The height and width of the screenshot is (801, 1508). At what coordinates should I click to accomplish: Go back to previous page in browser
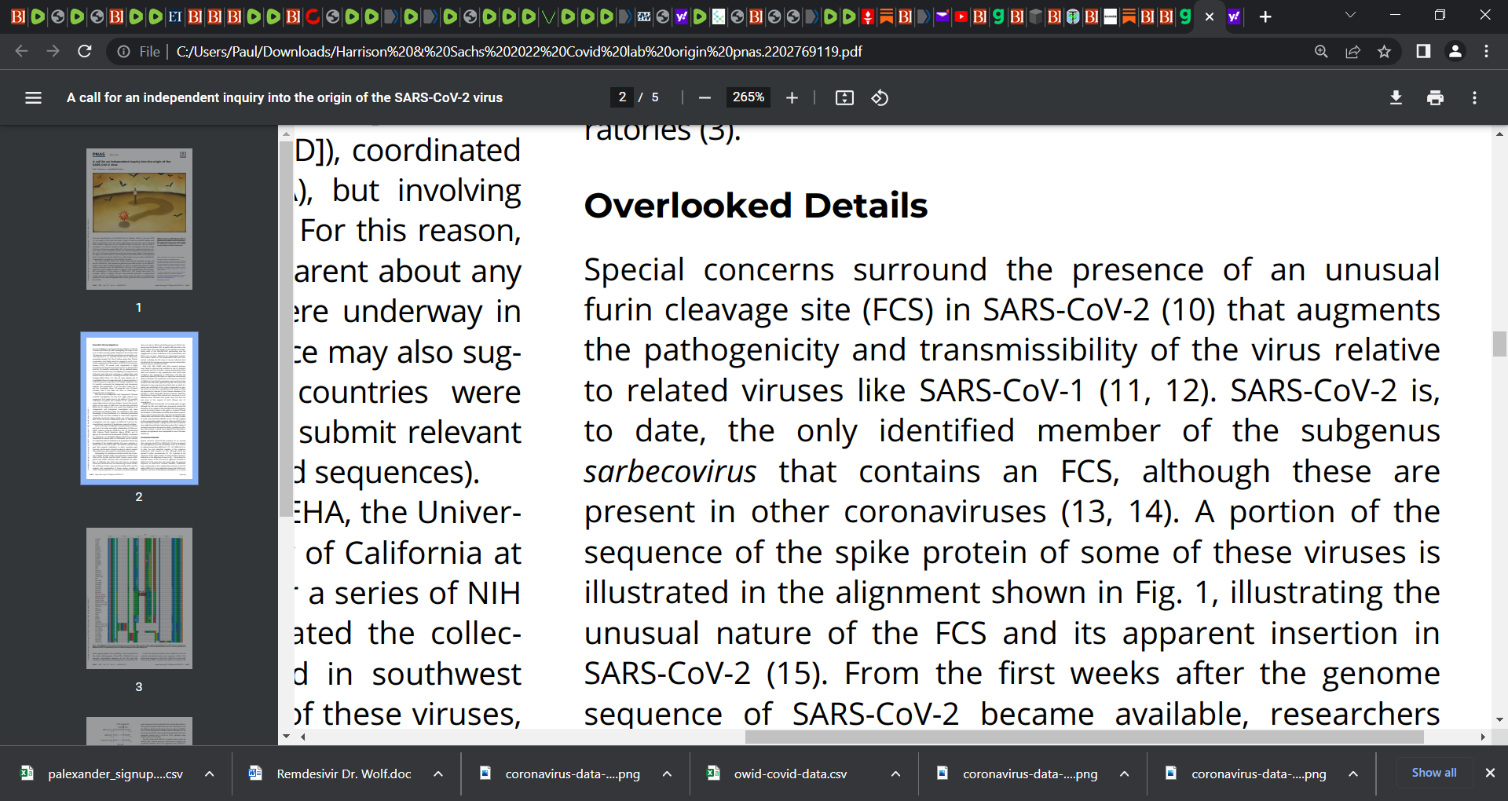[21, 51]
